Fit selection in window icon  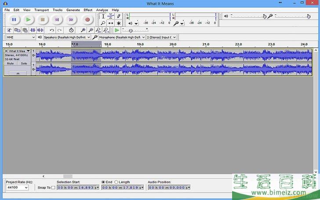[x=98, y=30]
